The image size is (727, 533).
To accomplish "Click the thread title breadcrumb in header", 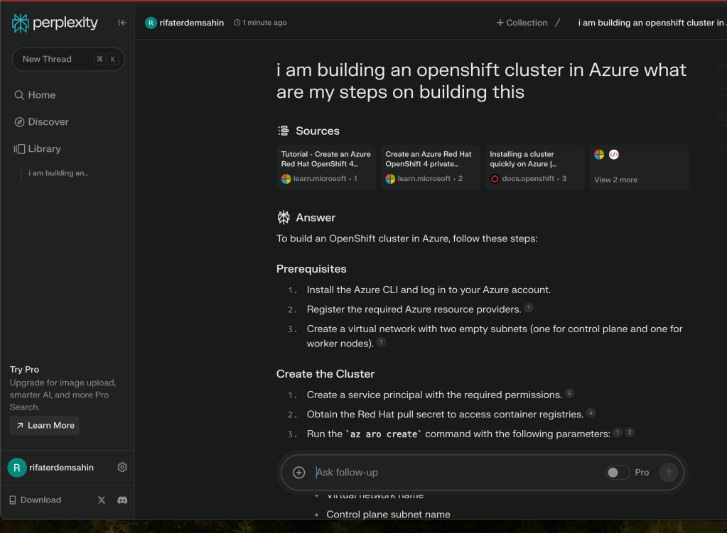I will click(651, 23).
